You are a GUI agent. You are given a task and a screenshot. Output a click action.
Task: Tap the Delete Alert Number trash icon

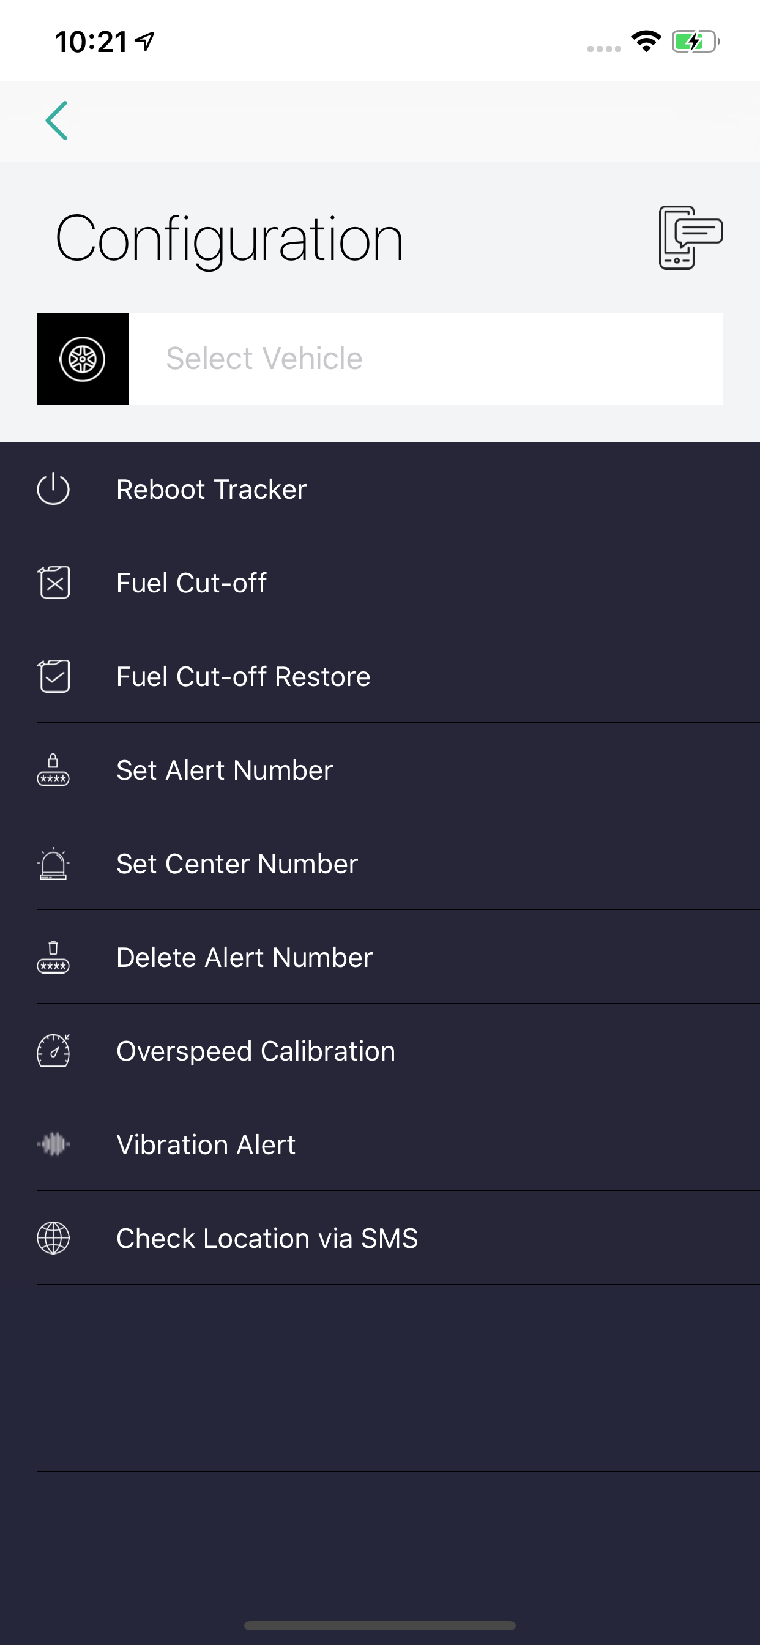[53, 957]
